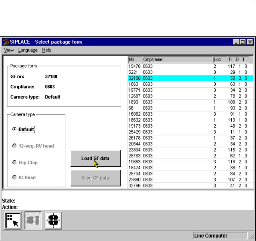This screenshot has width=256, height=241.
Task: Sort by the Loc. column header
Action: [220, 60]
